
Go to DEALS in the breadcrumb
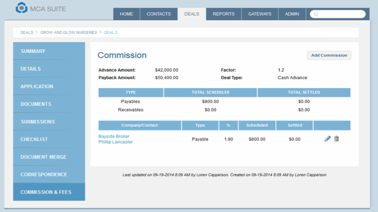tap(27, 32)
